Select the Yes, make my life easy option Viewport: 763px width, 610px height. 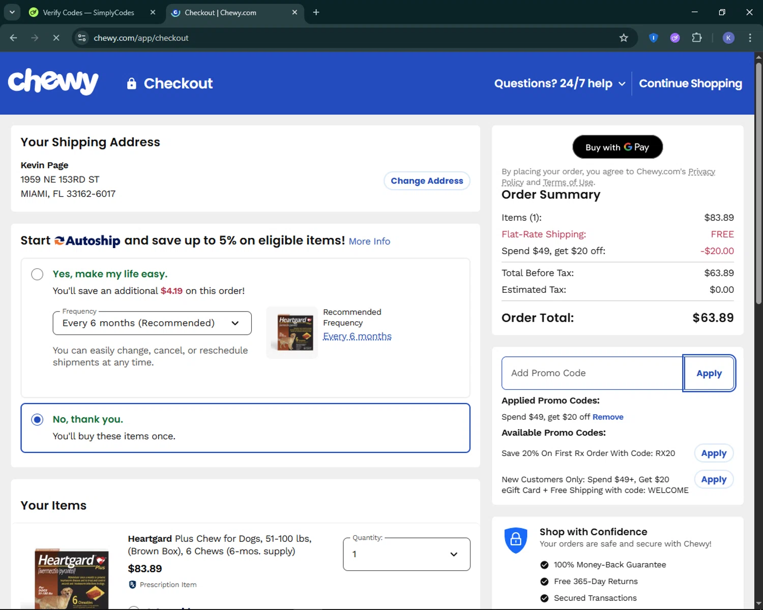point(37,274)
